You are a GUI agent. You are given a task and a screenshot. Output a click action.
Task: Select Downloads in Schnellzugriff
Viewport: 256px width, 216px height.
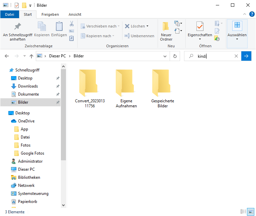click(28, 86)
